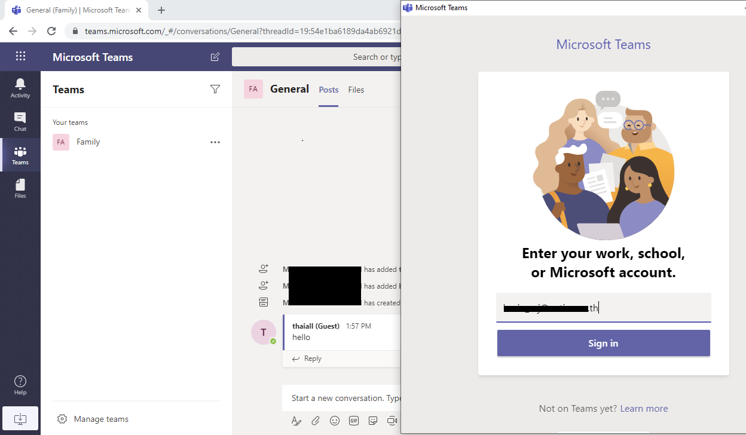746x435 pixels.
Task: Open more options for Family team
Action: point(215,142)
